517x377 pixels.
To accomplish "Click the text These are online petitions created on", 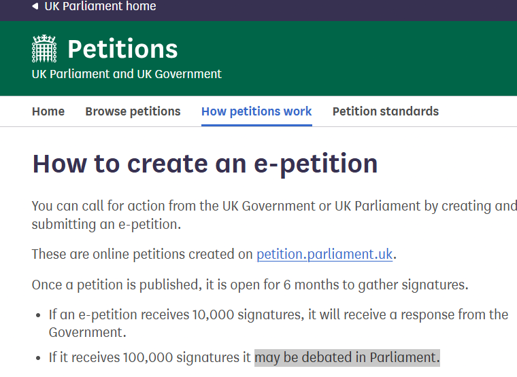I will (142, 254).
